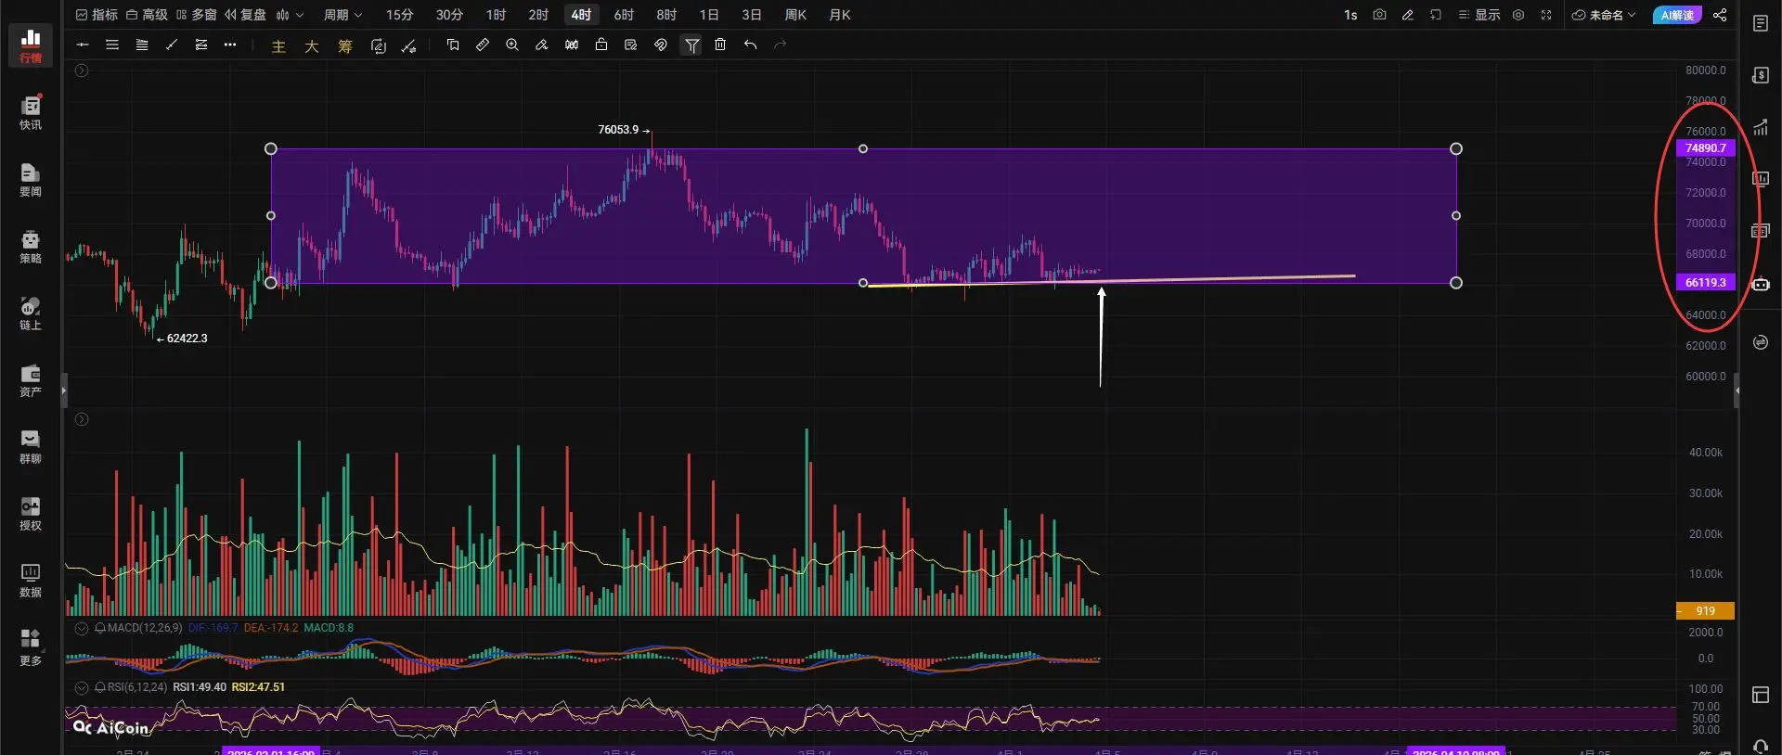Collapse the main price chart pane arrow
The image size is (1782, 755).
pyautogui.click(x=82, y=70)
